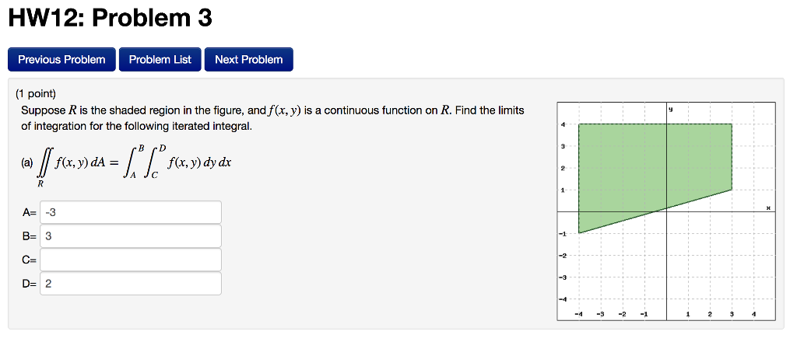Focus the A= input containing -3
The height and width of the screenshot is (342, 797).
131,212
